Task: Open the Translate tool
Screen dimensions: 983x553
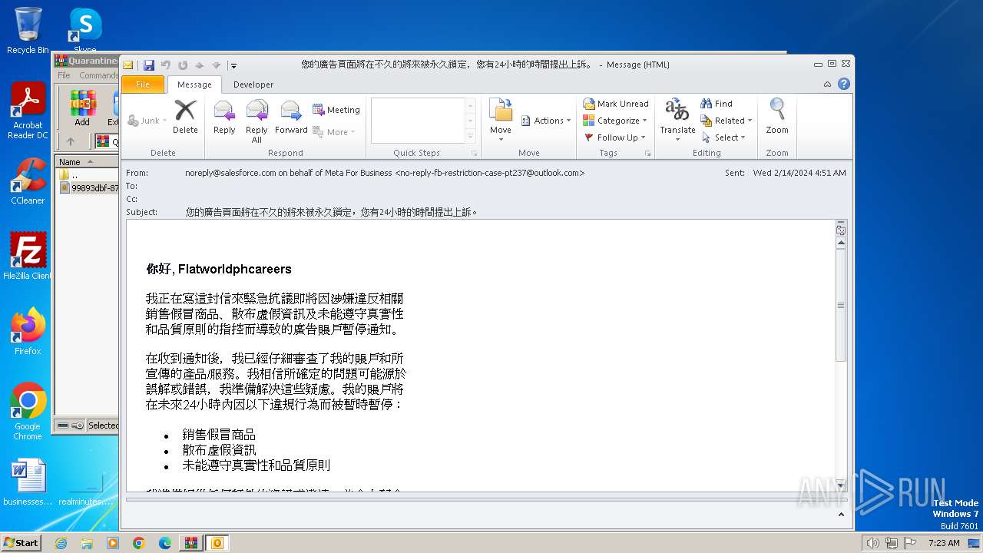Action: point(677,121)
